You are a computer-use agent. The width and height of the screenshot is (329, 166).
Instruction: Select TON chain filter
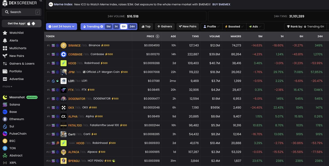[13, 148]
